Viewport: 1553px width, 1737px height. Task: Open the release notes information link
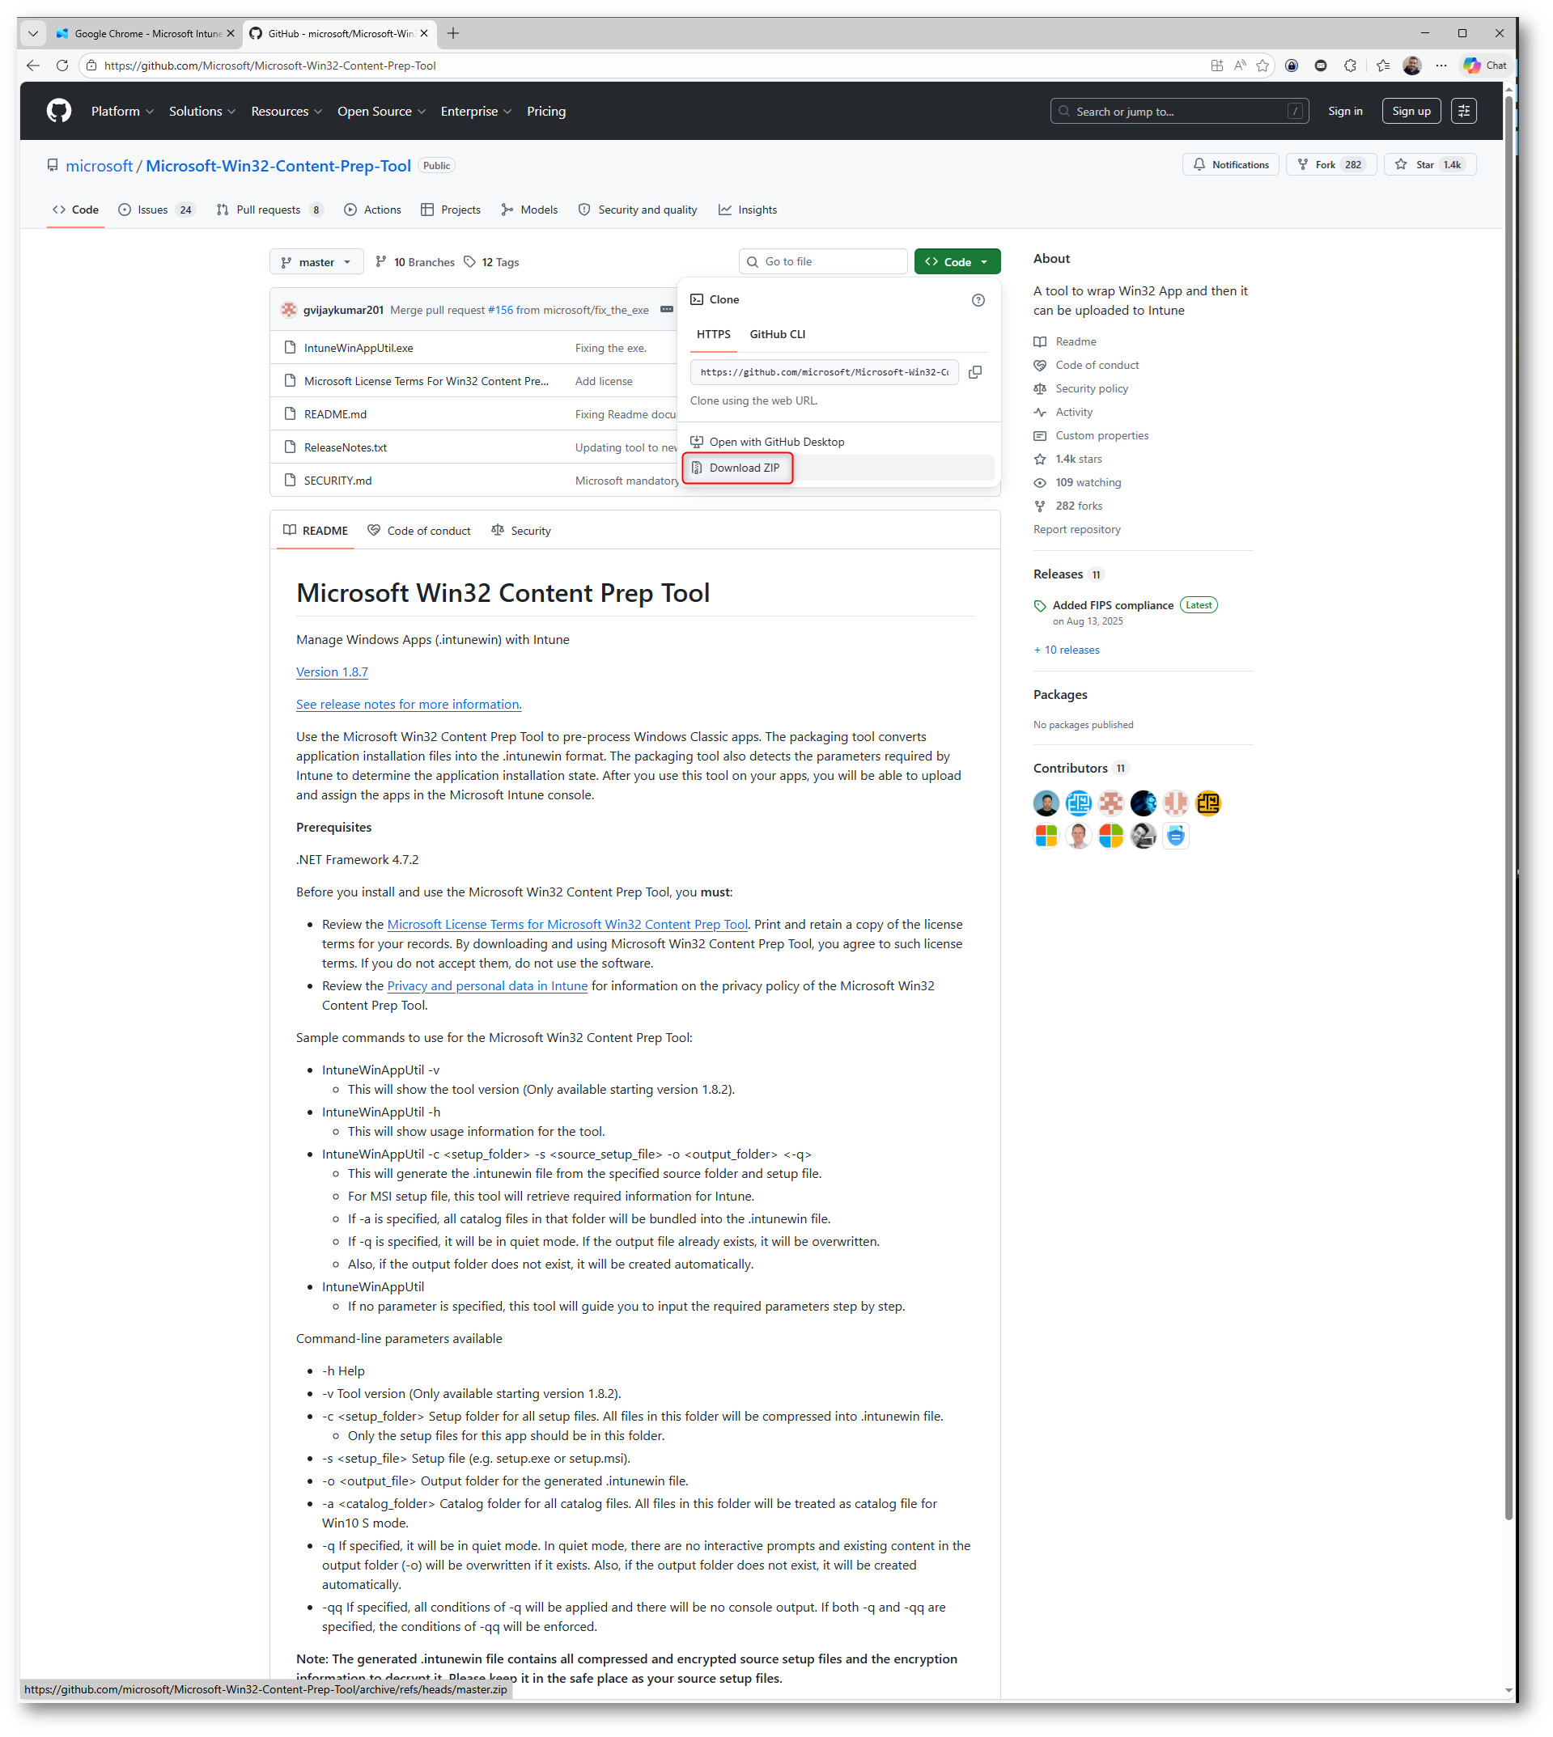[x=409, y=705]
